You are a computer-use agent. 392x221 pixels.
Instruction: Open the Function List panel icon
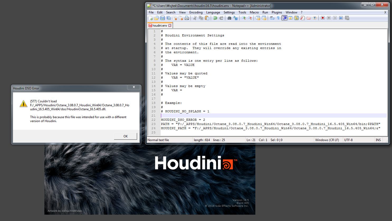click(x=303, y=18)
